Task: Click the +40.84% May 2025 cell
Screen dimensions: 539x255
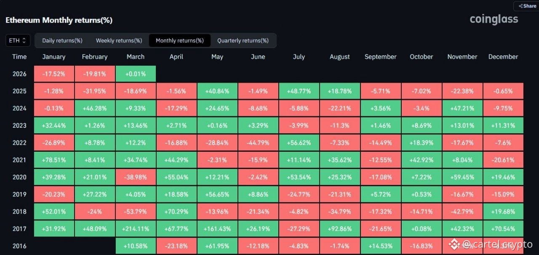Action: [217, 91]
